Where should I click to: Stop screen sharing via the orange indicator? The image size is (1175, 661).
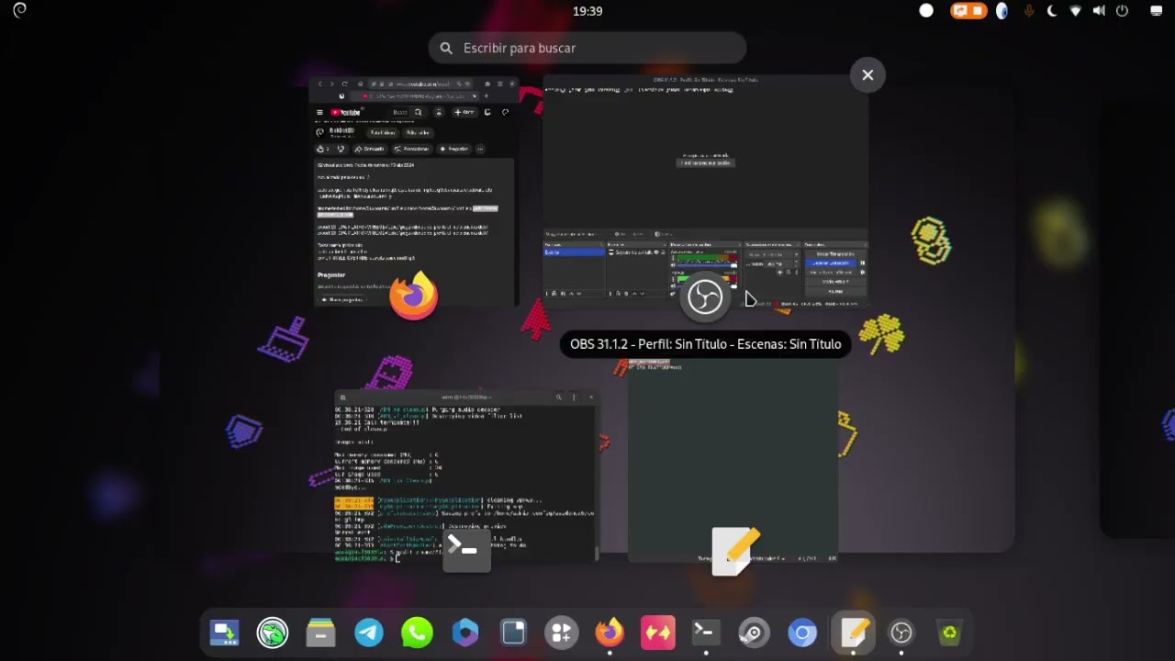[969, 11]
